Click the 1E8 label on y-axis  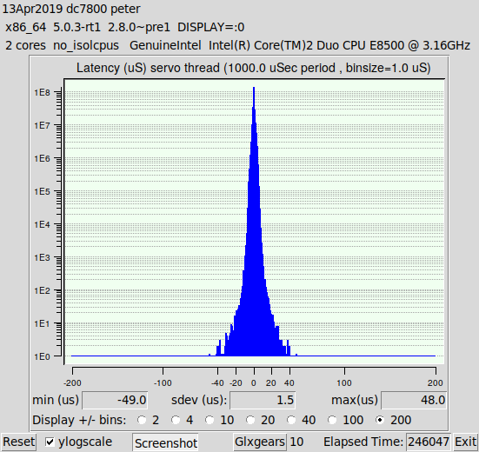tap(42, 92)
